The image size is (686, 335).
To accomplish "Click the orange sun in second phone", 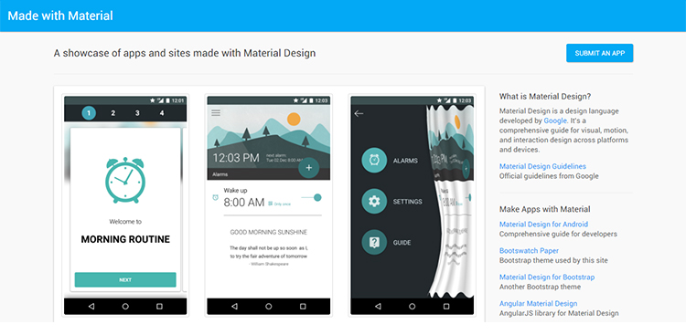I will tap(294, 119).
